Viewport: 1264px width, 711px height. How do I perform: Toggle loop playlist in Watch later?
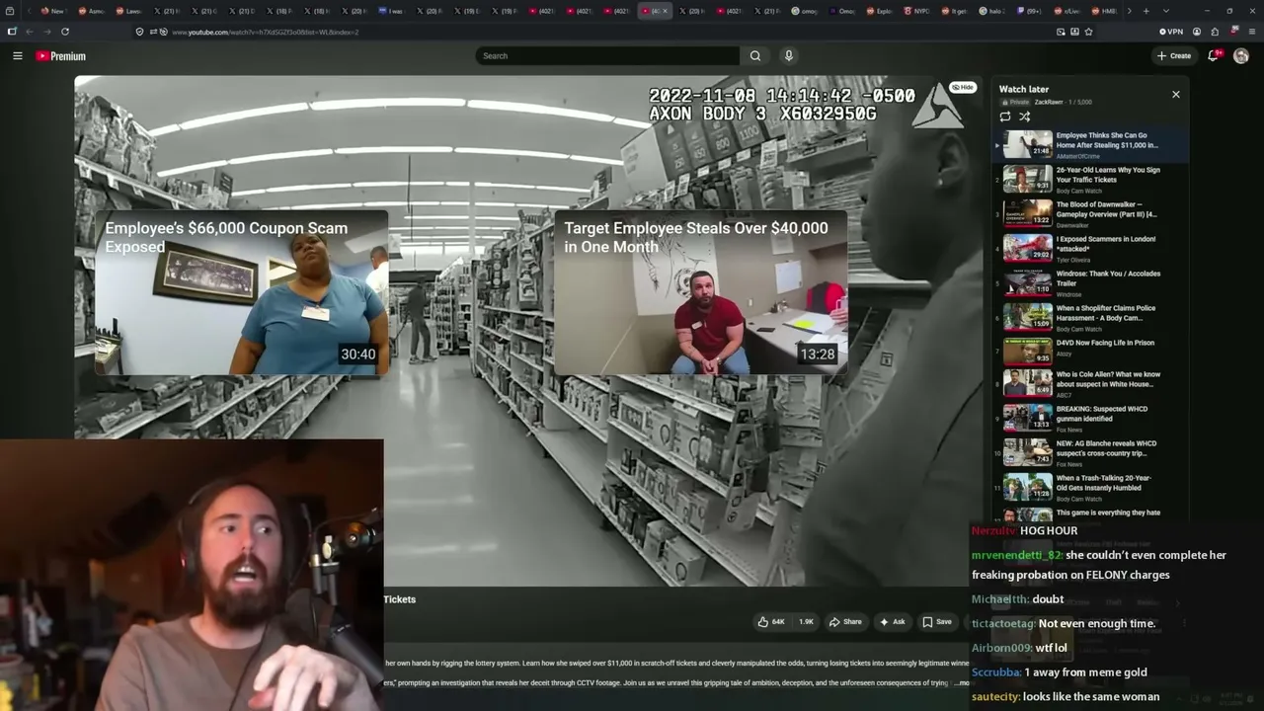(x=1005, y=117)
